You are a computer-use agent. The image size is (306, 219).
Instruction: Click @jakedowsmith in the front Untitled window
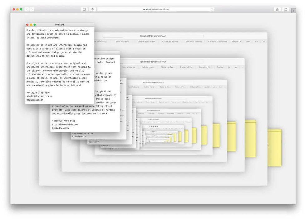35,100
